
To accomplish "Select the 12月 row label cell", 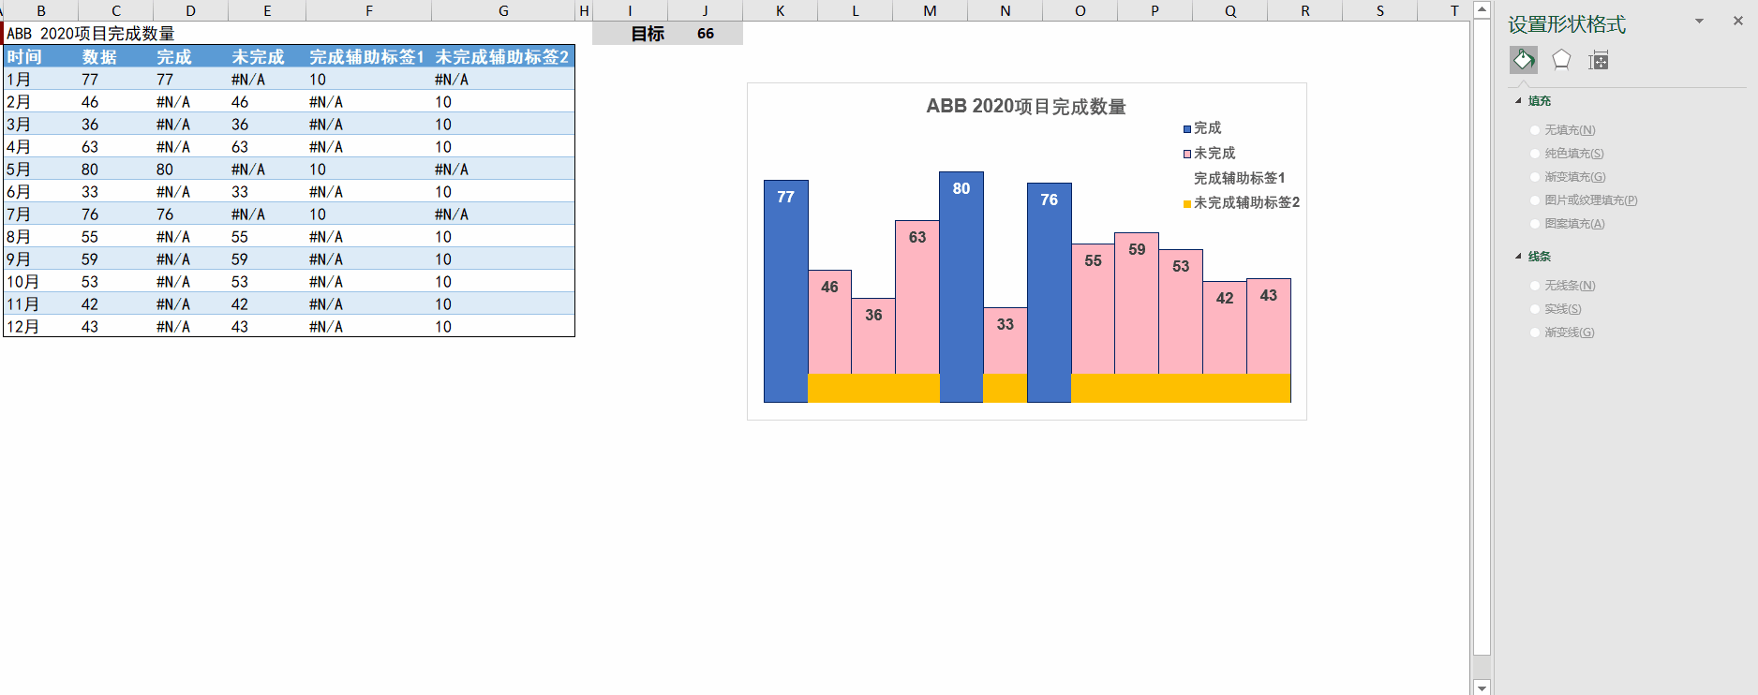I will point(41,327).
